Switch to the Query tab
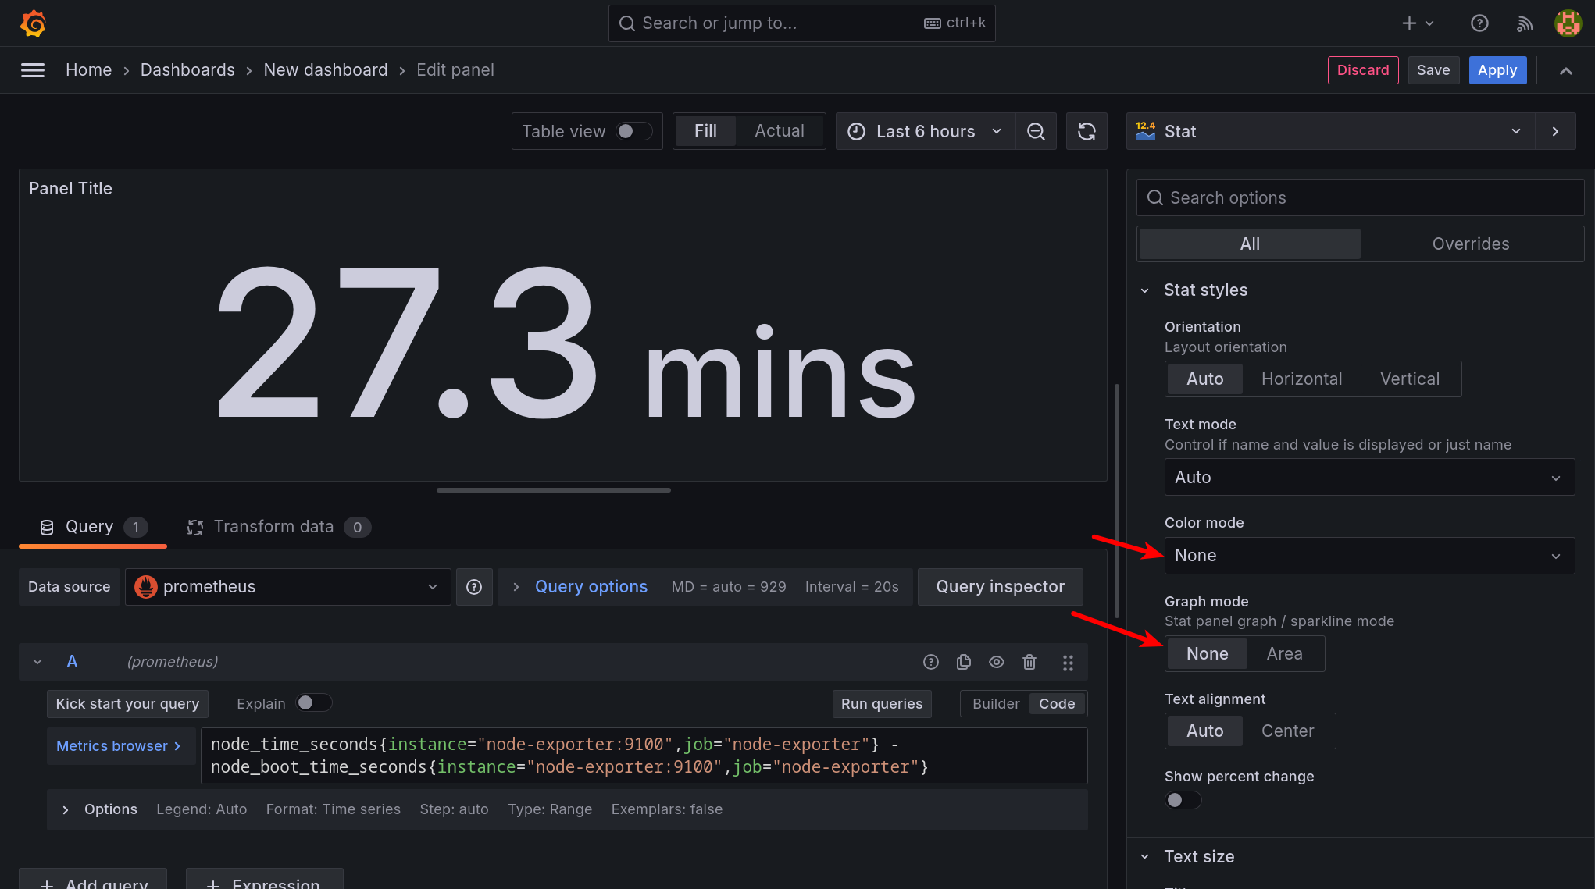 coord(93,528)
